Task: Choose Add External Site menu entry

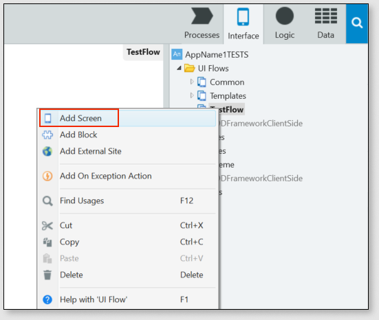Action: (128, 151)
